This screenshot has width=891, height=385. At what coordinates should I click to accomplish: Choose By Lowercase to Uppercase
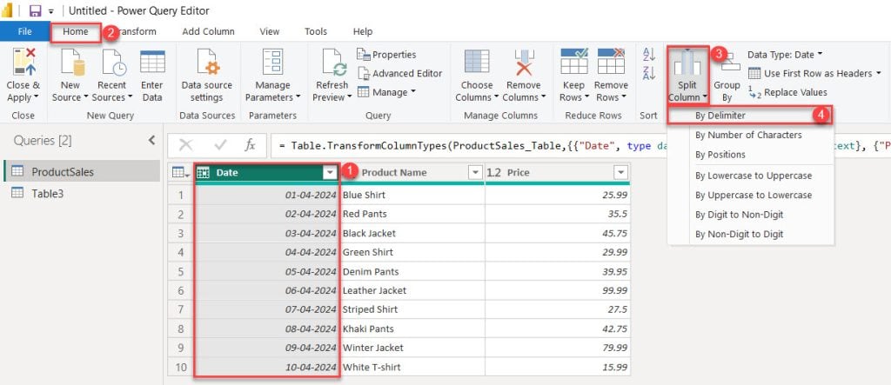click(750, 176)
